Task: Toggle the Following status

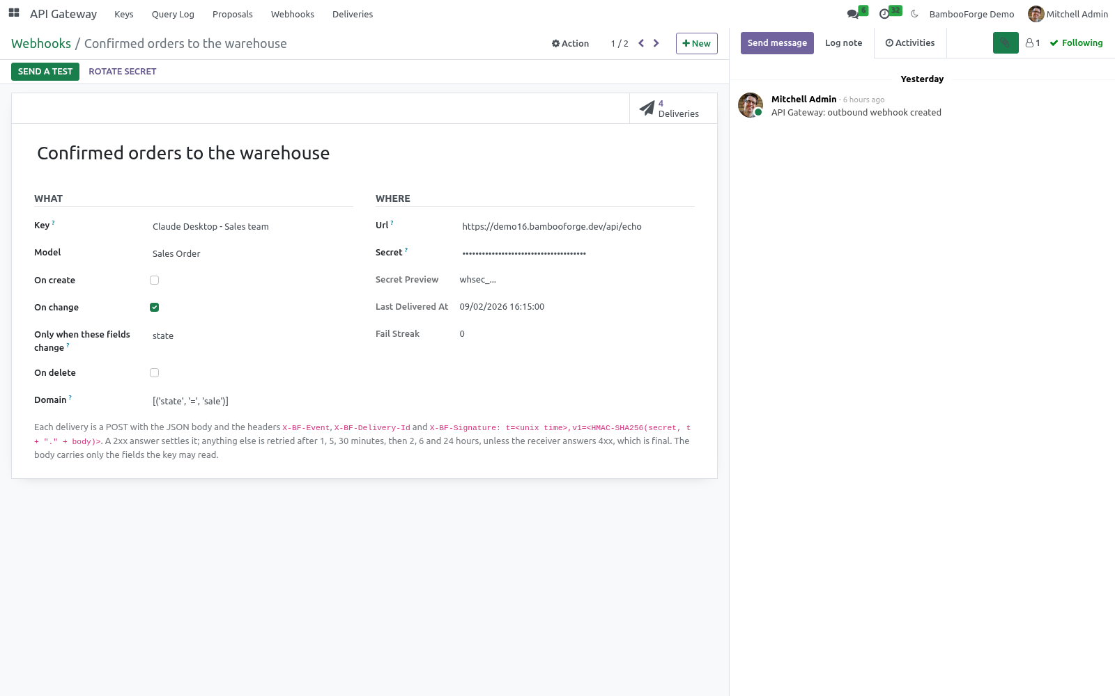Action: click(x=1077, y=43)
